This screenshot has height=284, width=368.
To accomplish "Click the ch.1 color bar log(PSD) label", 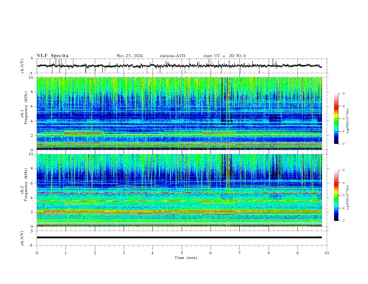I will click(348, 121).
